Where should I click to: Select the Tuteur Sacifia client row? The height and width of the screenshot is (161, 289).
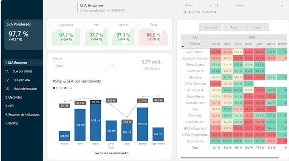click(x=195, y=141)
